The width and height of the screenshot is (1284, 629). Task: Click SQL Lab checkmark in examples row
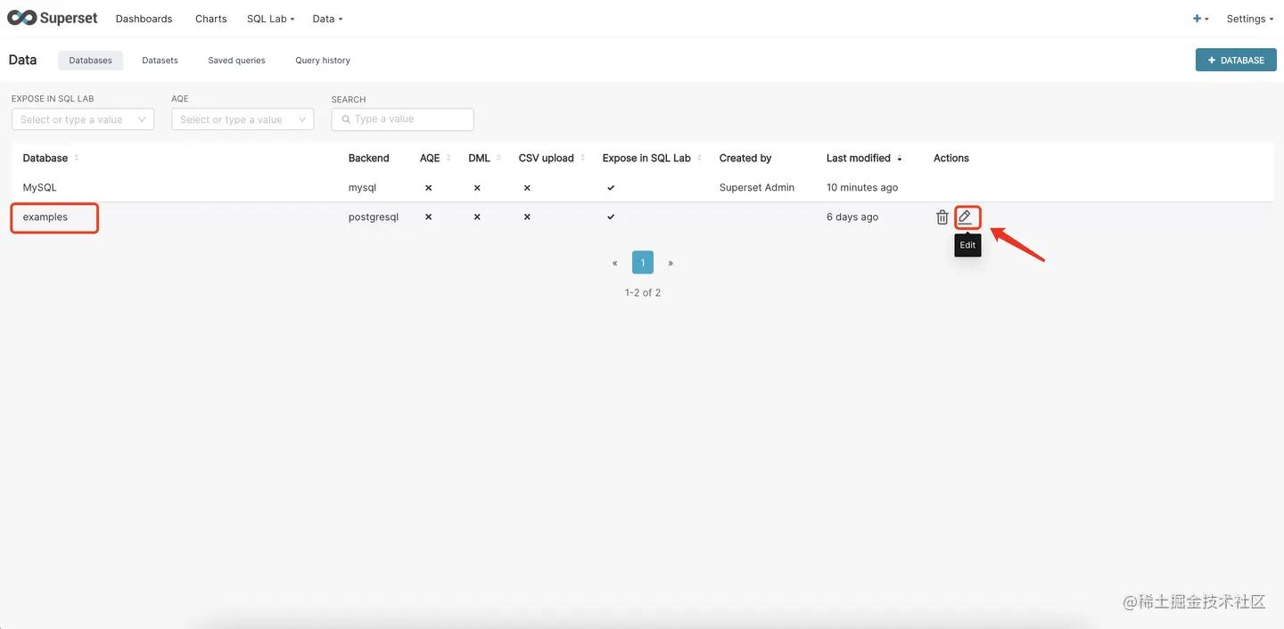(x=611, y=216)
